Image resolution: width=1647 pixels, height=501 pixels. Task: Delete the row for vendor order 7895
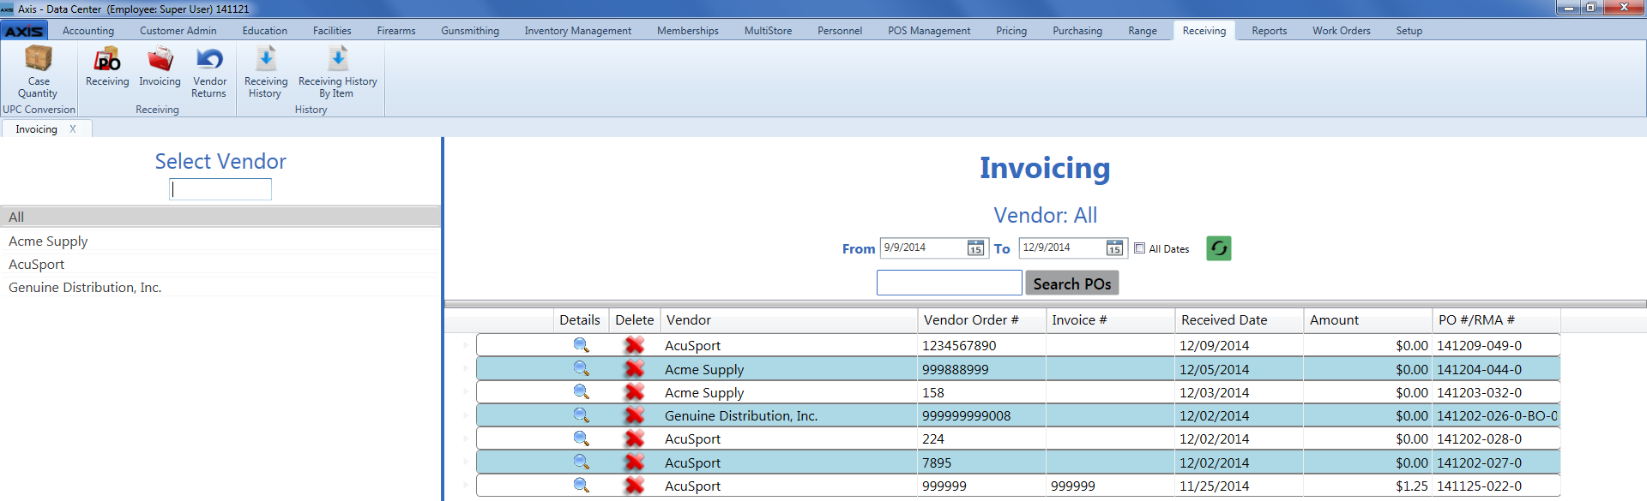[x=635, y=462]
